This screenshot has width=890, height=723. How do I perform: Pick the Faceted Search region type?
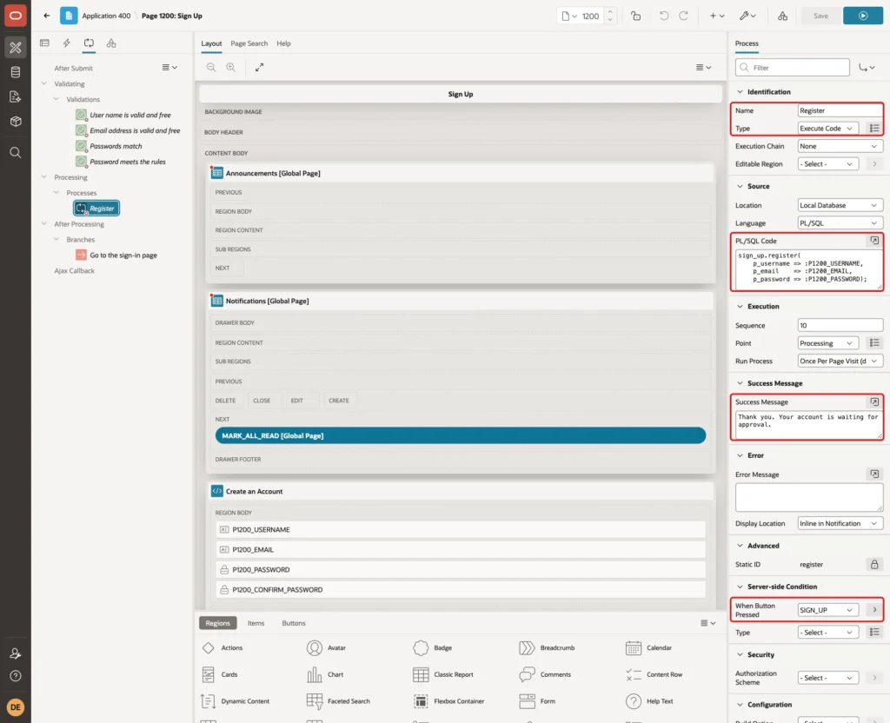[338, 701]
